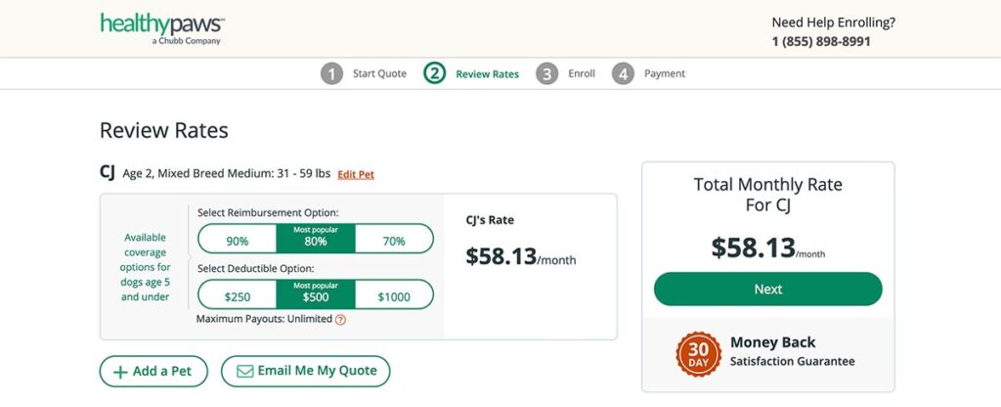Click the green Next button
Viewport: 1001px width, 407px height.
tap(768, 289)
